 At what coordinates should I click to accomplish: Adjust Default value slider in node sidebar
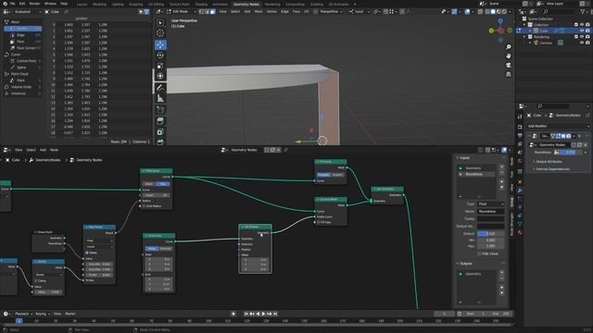point(490,234)
